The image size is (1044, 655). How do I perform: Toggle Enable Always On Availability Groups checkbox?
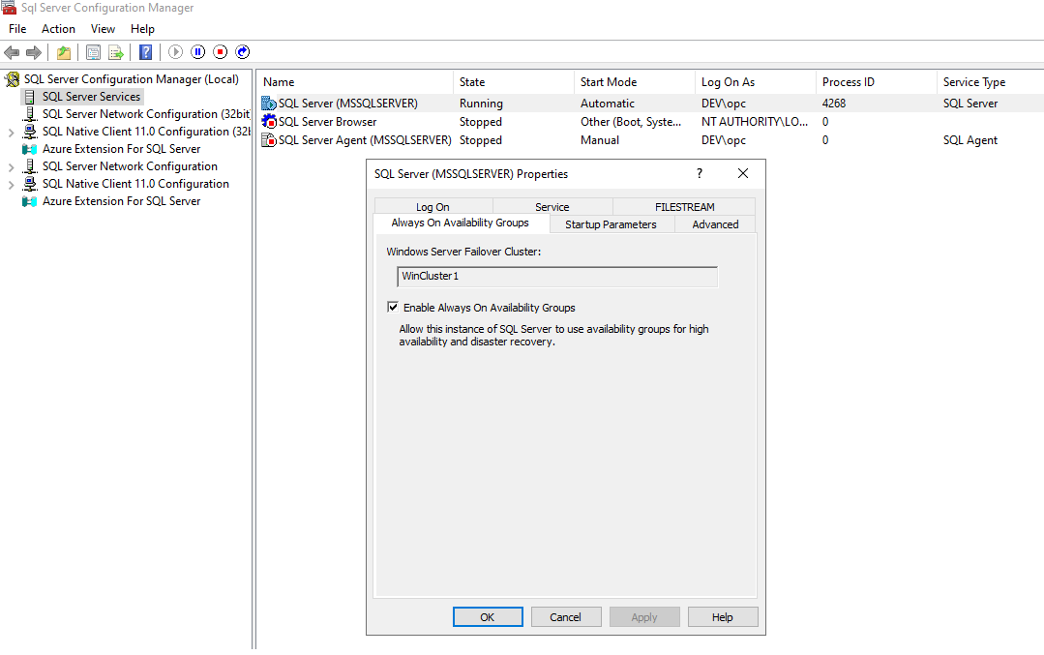(393, 307)
